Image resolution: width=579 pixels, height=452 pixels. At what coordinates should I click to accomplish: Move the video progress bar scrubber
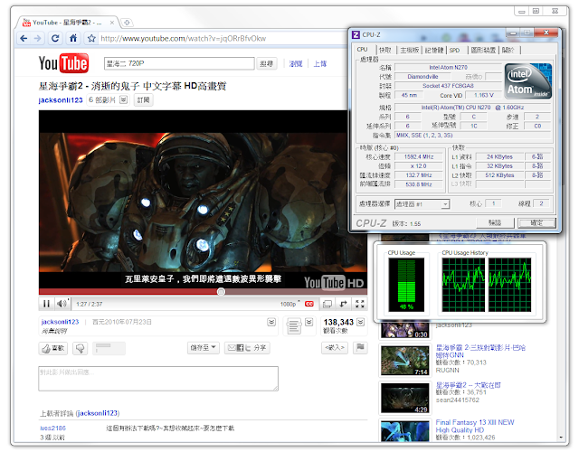[x=221, y=292]
